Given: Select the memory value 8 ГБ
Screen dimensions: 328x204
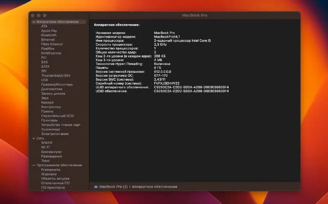Looking at the screenshot, I should pyautogui.click(x=157, y=68).
